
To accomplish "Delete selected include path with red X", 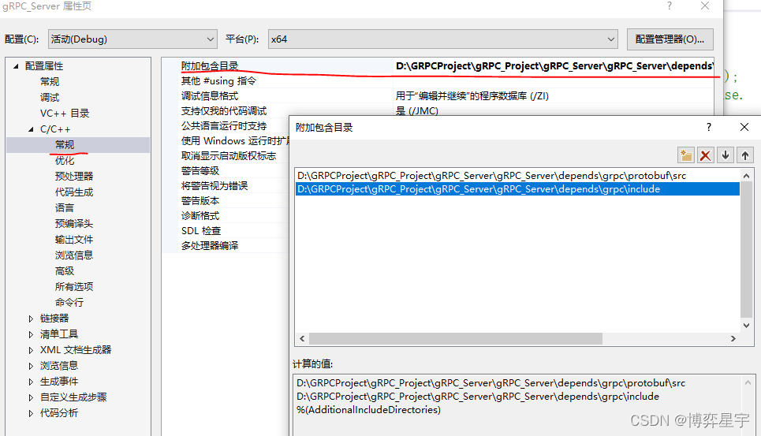I will click(x=706, y=155).
